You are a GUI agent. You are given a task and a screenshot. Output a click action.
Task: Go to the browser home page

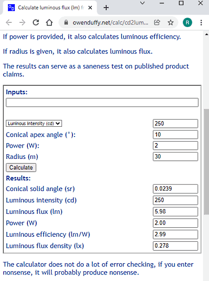click(49, 22)
